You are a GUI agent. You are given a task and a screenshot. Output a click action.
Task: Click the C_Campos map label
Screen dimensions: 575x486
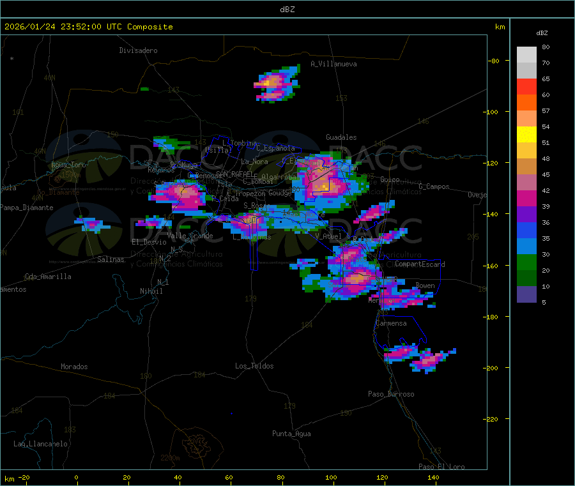434,186
